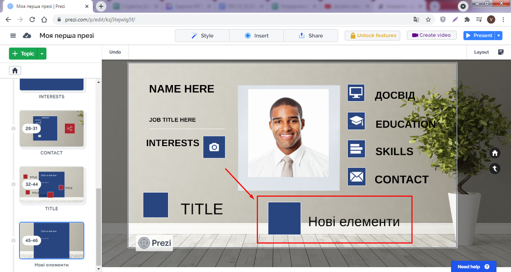Click the shield extension icon
This screenshot has height=272, width=511.
coord(443,20)
